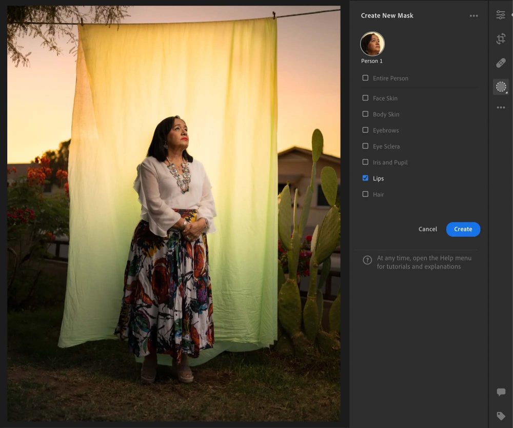Open the Create New Mask options menu

tap(473, 15)
